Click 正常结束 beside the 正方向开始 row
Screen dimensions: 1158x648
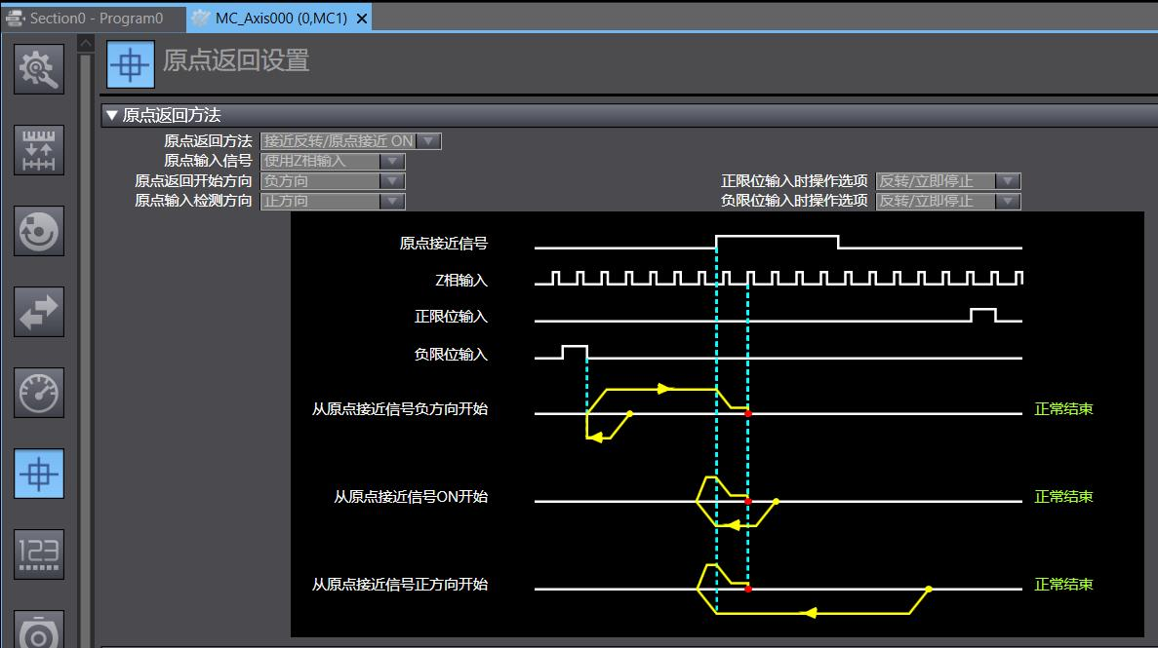[x=1063, y=585]
